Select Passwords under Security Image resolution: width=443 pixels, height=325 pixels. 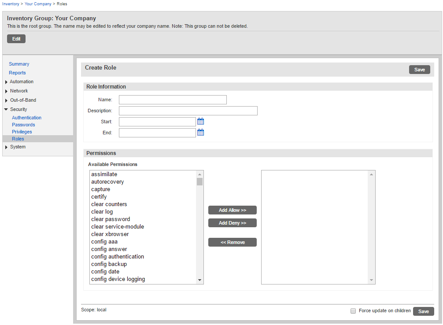tap(23, 125)
